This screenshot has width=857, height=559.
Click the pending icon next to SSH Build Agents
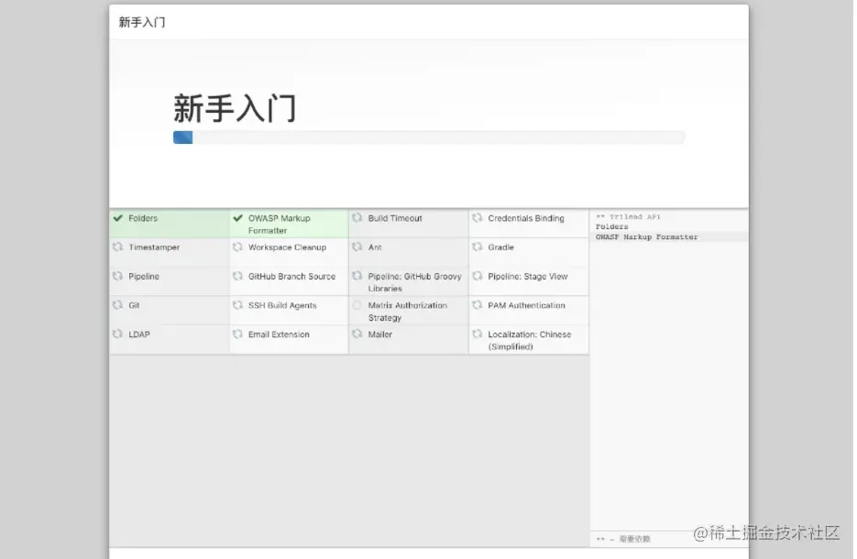[x=237, y=305]
